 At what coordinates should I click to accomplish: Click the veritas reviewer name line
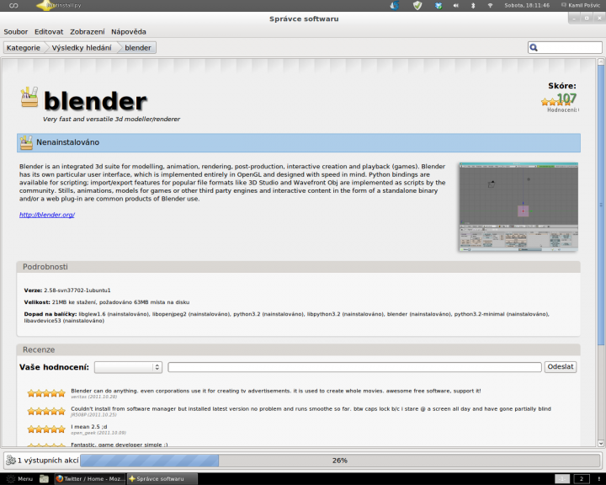point(94,397)
